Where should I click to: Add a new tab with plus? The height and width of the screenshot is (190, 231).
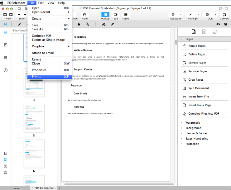point(60,188)
